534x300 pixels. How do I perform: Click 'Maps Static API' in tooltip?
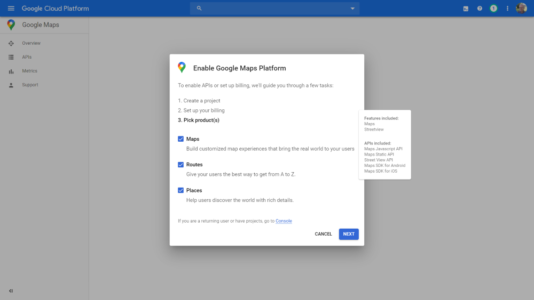tap(379, 154)
